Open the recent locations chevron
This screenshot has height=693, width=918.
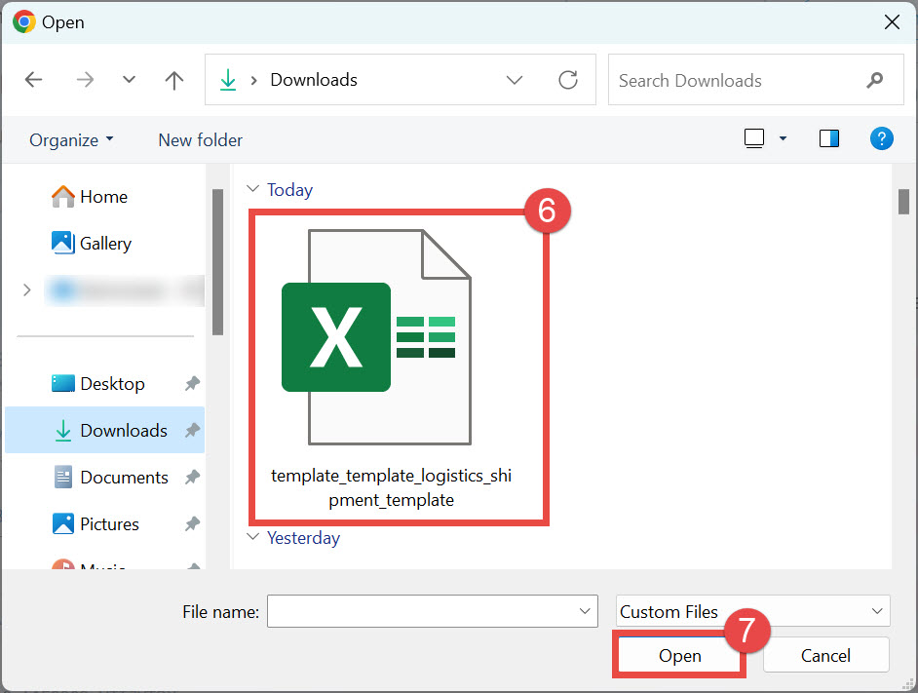(x=129, y=79)
